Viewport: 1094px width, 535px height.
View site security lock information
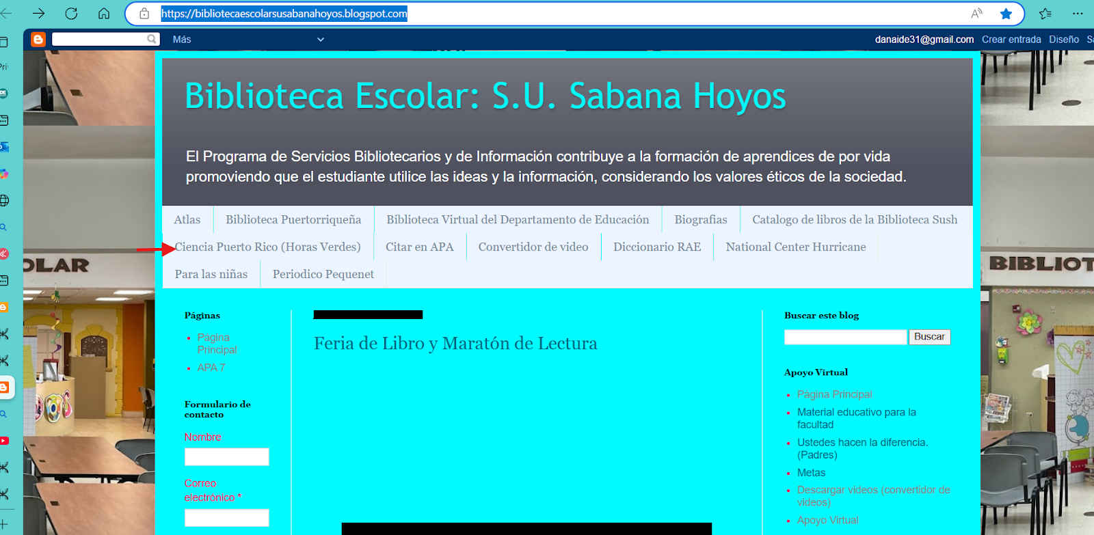(x=144, y=14)
